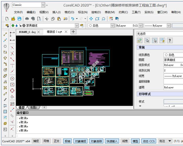Click the plot preview printer icon

(33, 19)
